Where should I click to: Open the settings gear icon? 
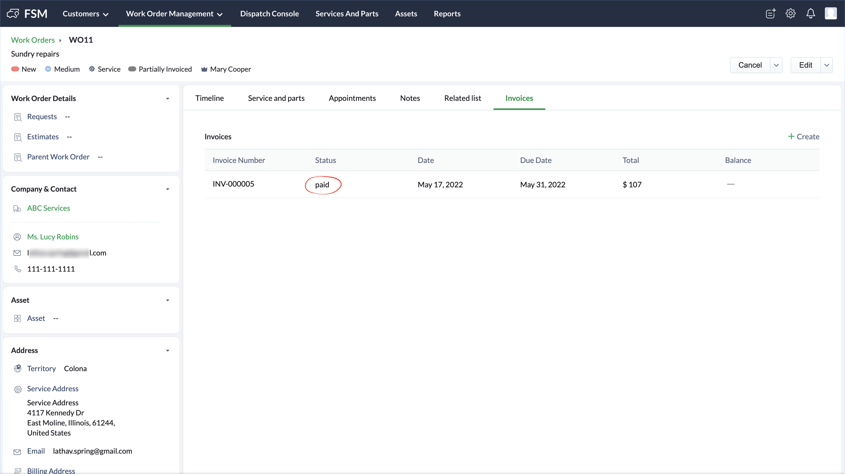tap(790, 13)
